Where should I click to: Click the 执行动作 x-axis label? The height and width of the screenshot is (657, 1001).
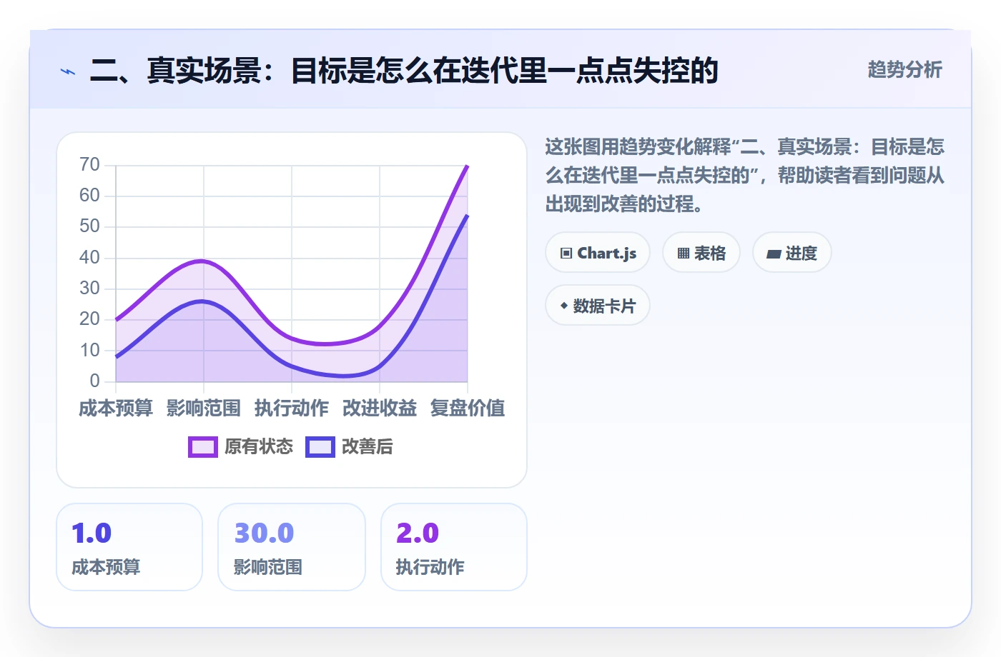pos(292,408)
